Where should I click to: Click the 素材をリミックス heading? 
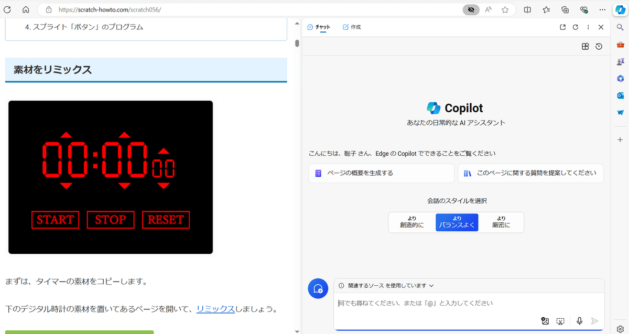point(52,69)
